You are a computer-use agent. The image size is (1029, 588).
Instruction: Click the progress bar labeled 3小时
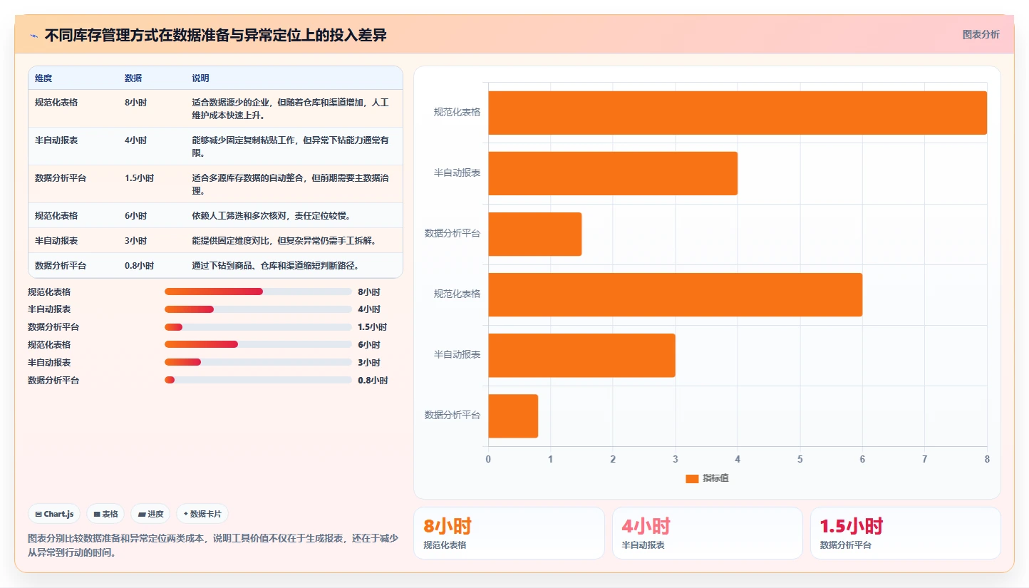(258, 362)
